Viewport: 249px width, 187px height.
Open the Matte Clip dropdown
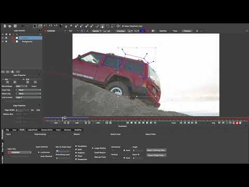tap(29, 94)
